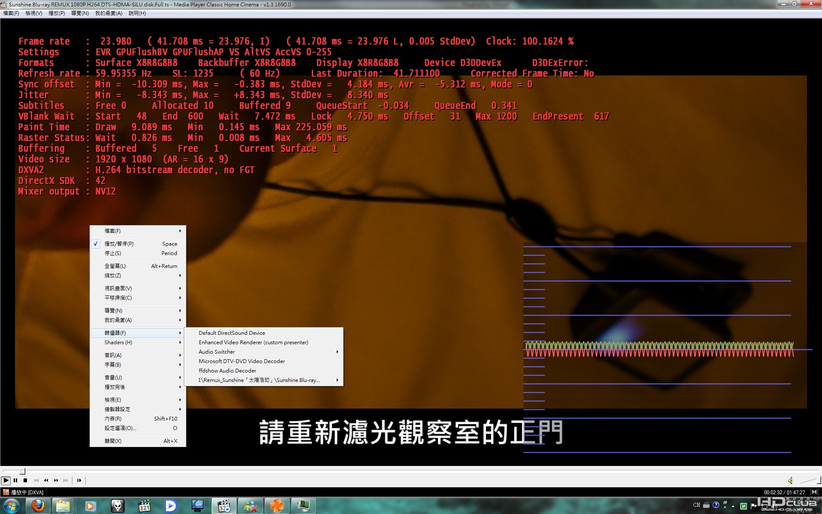Viewport: 822px width, 514px height.
Task: Click the CH language indicator in the tray
Action: click(696, 505)
